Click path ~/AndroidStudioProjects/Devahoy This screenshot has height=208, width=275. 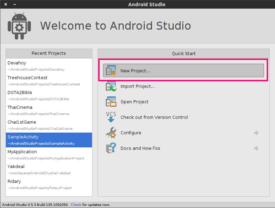36,70
